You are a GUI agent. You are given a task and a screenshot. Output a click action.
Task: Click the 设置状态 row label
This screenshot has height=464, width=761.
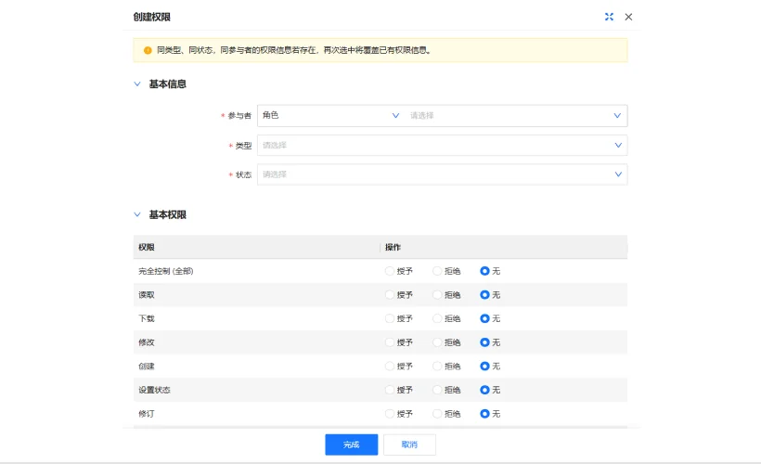154,390
